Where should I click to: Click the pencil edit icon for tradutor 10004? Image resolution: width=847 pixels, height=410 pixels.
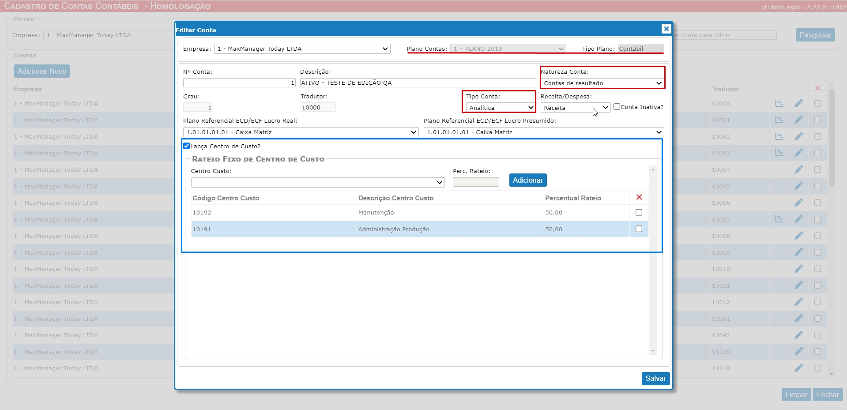click(798, 169)
